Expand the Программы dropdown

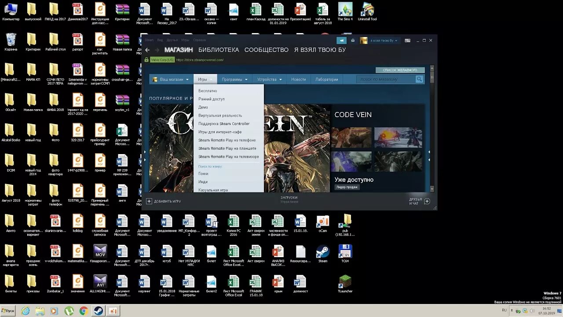[x=234, y=79]
